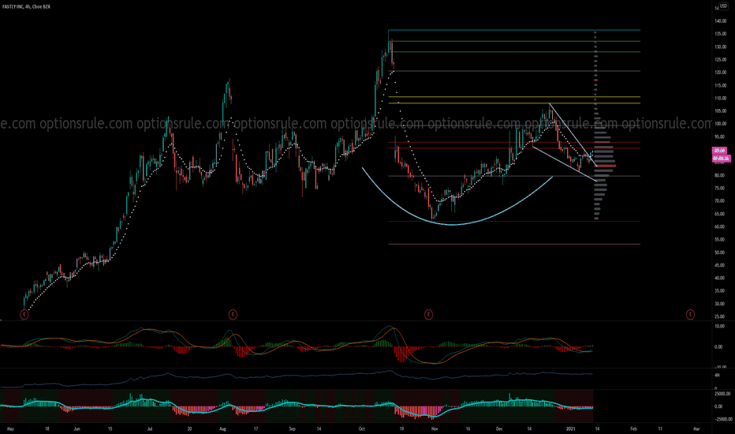Click the 2021 label on time axis

pyautogui.click(x=570, y=428)
